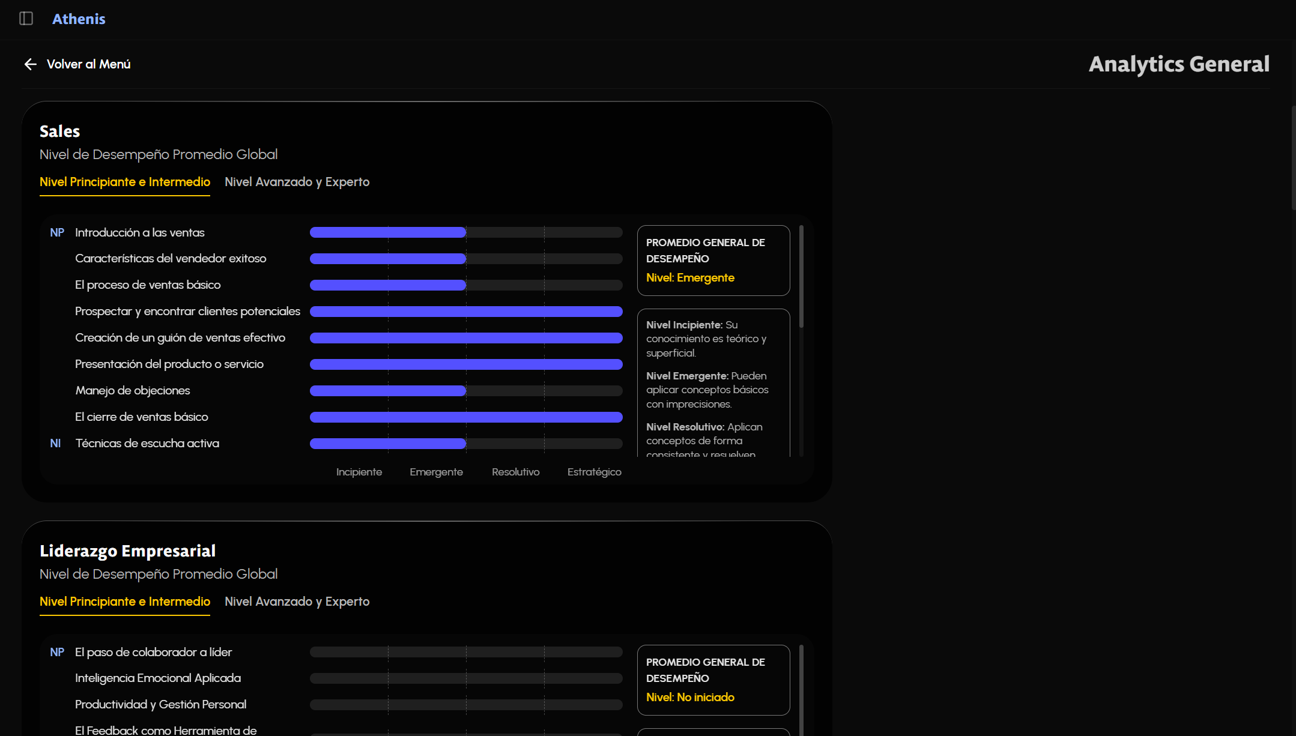The height and width of the screenshot is (736, 1296).
Task: Select Sales tab Nivel Principiante e Intermedio
Action: point(125,182)
